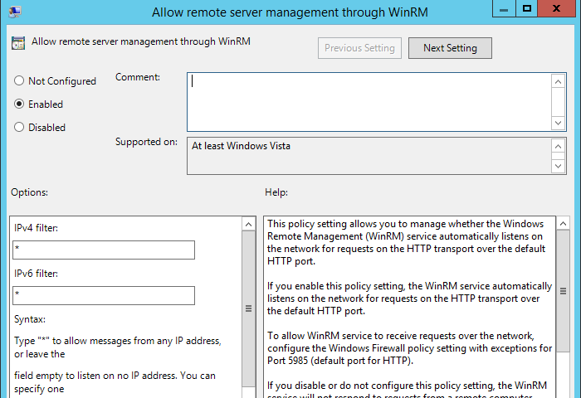
Task: Click the 'Type "*" to allow messages' syntax text
Action: (x=118, y=347)
